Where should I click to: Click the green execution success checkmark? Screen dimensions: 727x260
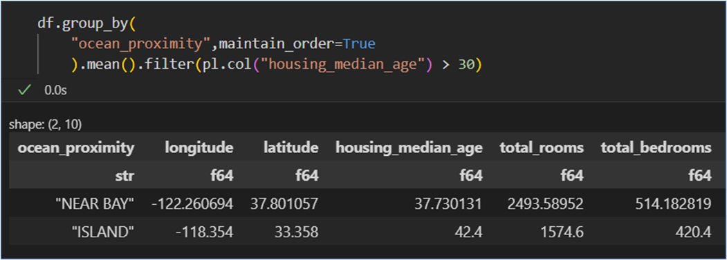[x=24, y=90]
